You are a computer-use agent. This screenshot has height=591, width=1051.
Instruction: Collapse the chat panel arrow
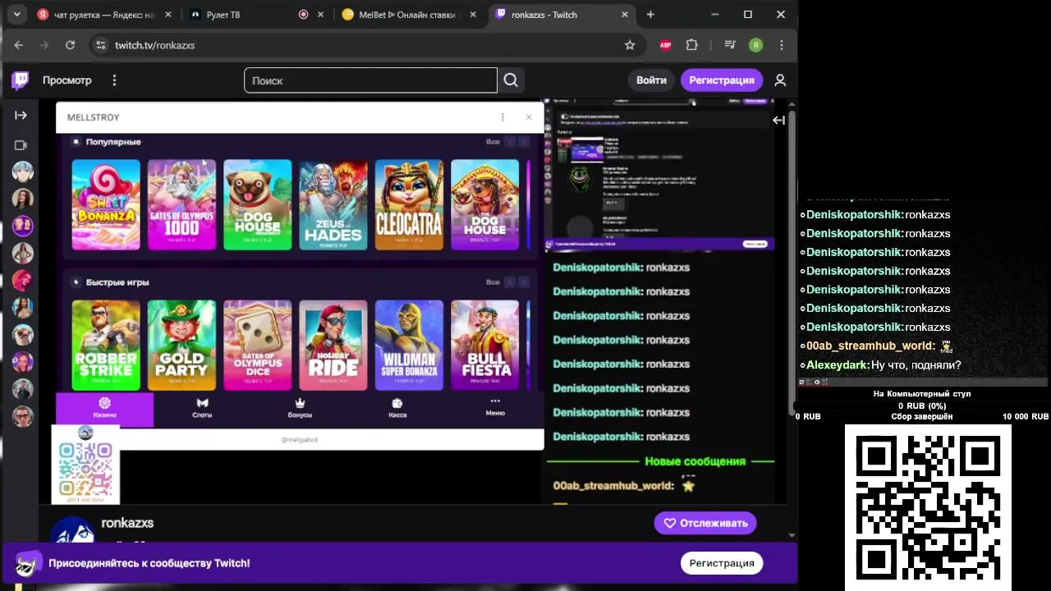click(x=778, y=120)
